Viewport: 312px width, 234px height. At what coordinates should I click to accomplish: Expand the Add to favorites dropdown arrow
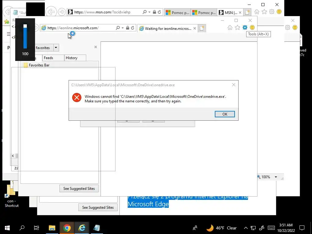(56, 48)
